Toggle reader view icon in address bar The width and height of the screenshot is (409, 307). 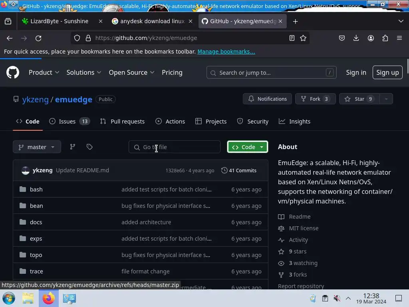click(292, 38)
